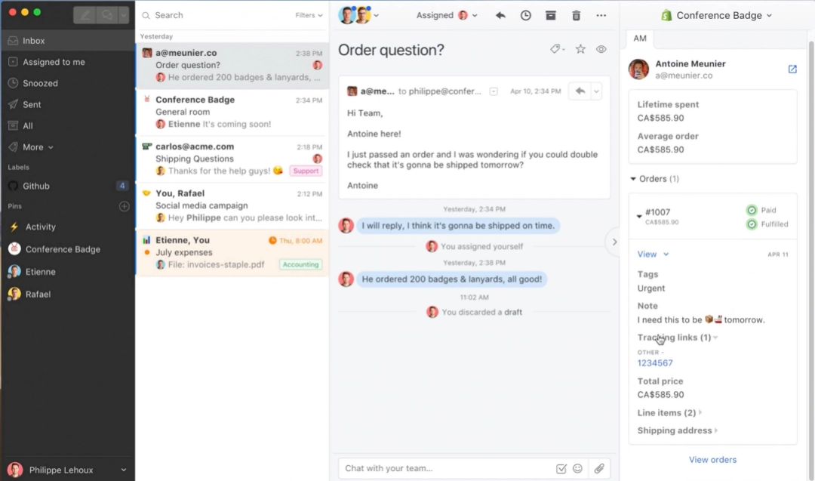Expand the Line items section
This screenshot has width=815, height=481.
tap(669, 413)
